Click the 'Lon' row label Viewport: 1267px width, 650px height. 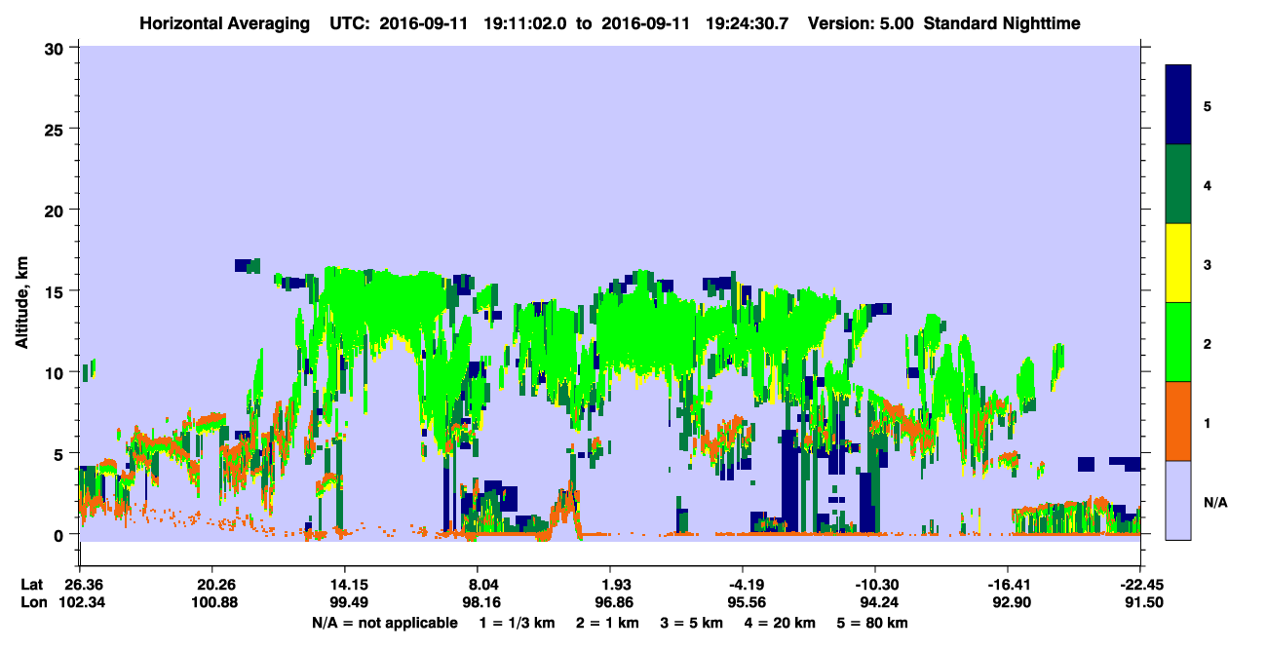[33, 603]
